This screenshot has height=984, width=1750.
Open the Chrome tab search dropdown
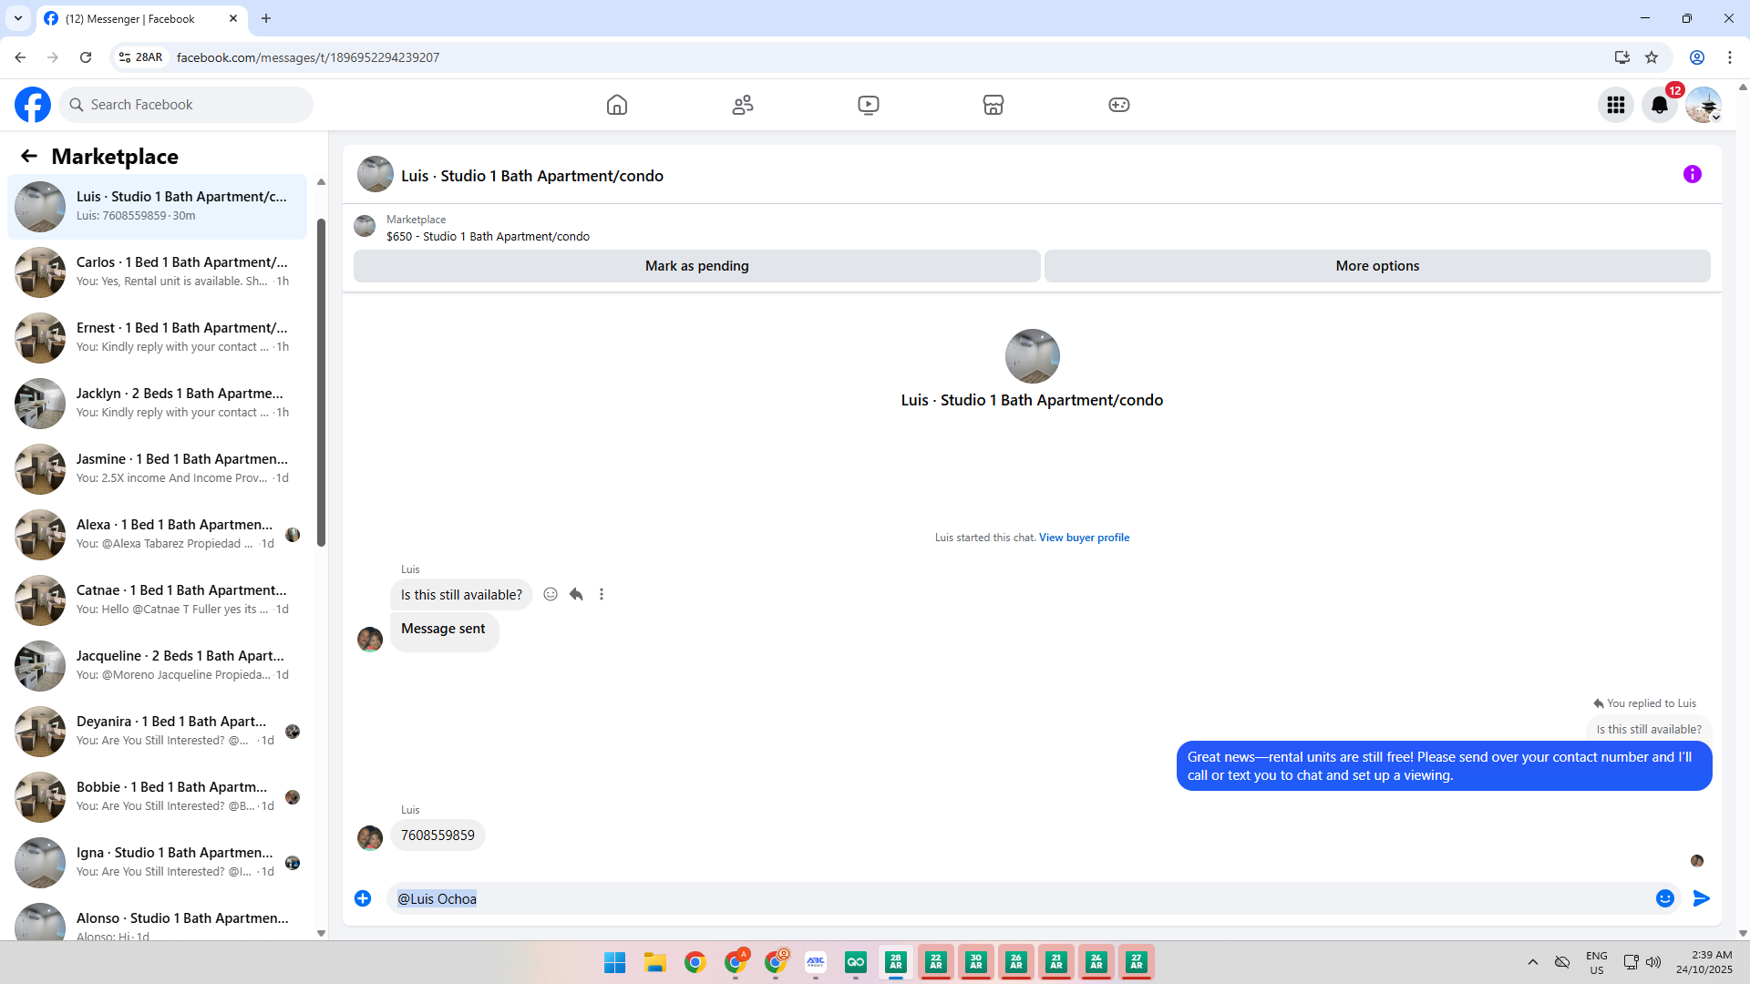pyautogui.click(x=18, y=18)
